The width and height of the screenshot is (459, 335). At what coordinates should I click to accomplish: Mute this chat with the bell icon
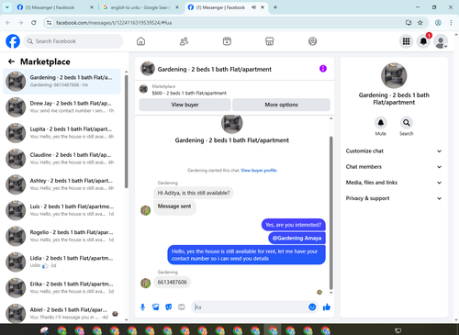click(381, 123)
